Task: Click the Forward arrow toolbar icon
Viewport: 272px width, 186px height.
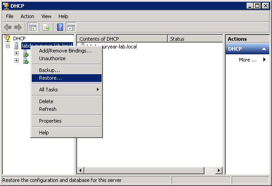Action: pyautogui.click(x=18, y=27)
